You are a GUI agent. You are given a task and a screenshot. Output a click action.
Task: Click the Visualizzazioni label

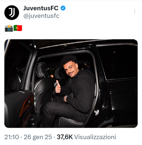coord(95,137)
